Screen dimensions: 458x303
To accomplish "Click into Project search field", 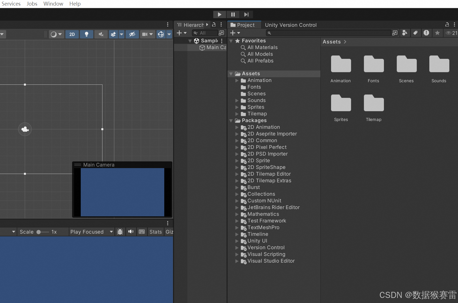I will (329, 33).
